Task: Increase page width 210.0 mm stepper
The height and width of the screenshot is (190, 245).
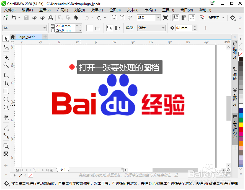Action: 80,26
